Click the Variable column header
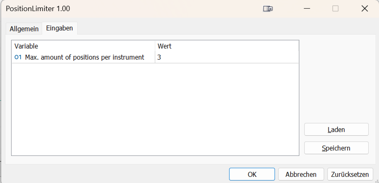379x183 pixels. tap(83, 46)
